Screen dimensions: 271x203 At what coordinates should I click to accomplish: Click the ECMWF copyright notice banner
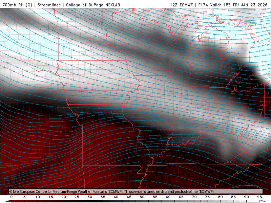pos(136,191)
